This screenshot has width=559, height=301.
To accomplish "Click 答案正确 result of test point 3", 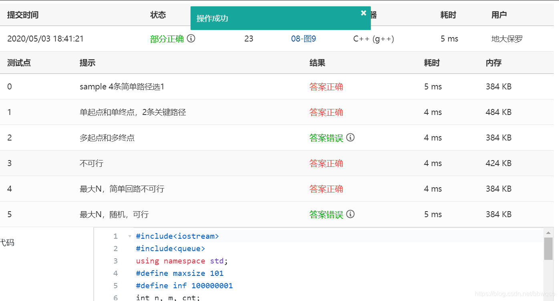I will [x=326, y=163].
